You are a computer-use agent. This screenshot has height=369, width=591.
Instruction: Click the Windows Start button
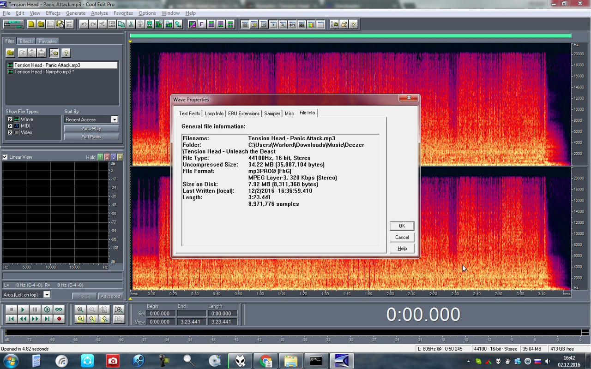pos(10,360)
